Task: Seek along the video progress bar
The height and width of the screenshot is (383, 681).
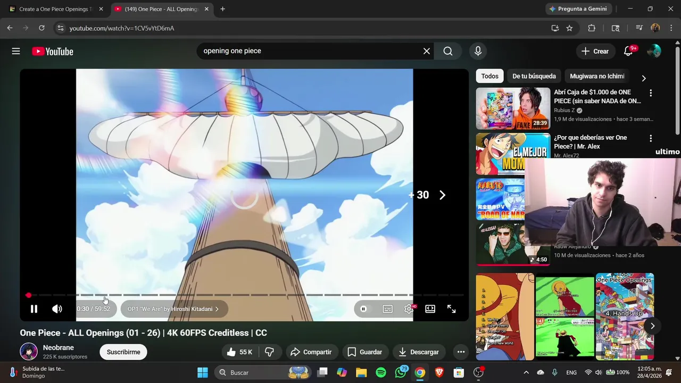Action: click(245, 295)
